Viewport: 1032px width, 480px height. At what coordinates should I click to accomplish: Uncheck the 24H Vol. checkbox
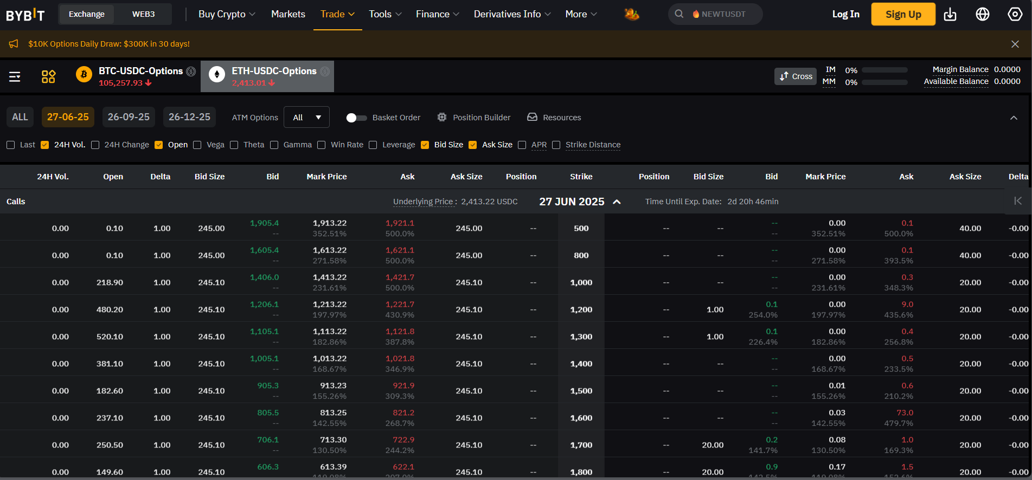coord(45,145)
